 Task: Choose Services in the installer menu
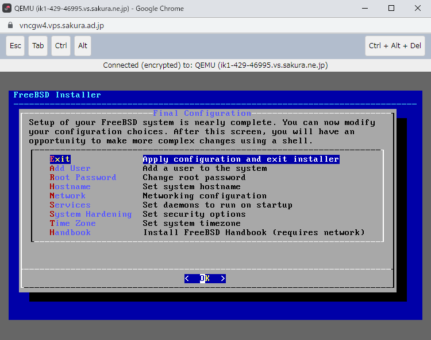(70, 205)
